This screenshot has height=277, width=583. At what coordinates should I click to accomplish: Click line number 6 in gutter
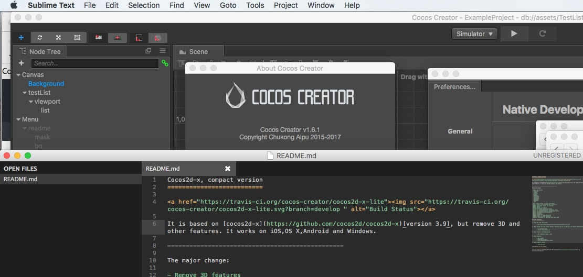154,224
